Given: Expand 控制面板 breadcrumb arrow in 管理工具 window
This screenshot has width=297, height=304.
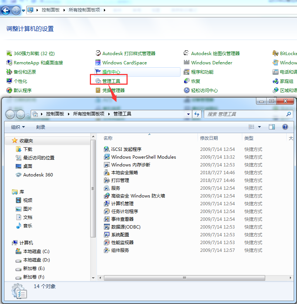Looking at the screenshot, I should coord(69,114).
